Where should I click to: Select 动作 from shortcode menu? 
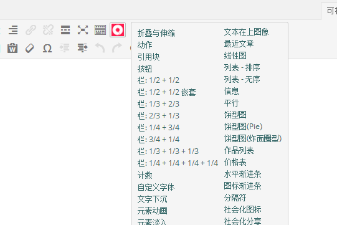click(x=145, y=45)
